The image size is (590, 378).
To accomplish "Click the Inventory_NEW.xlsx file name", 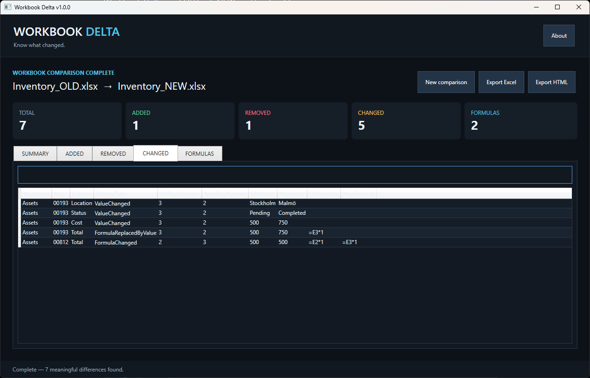I will (162, 86).
